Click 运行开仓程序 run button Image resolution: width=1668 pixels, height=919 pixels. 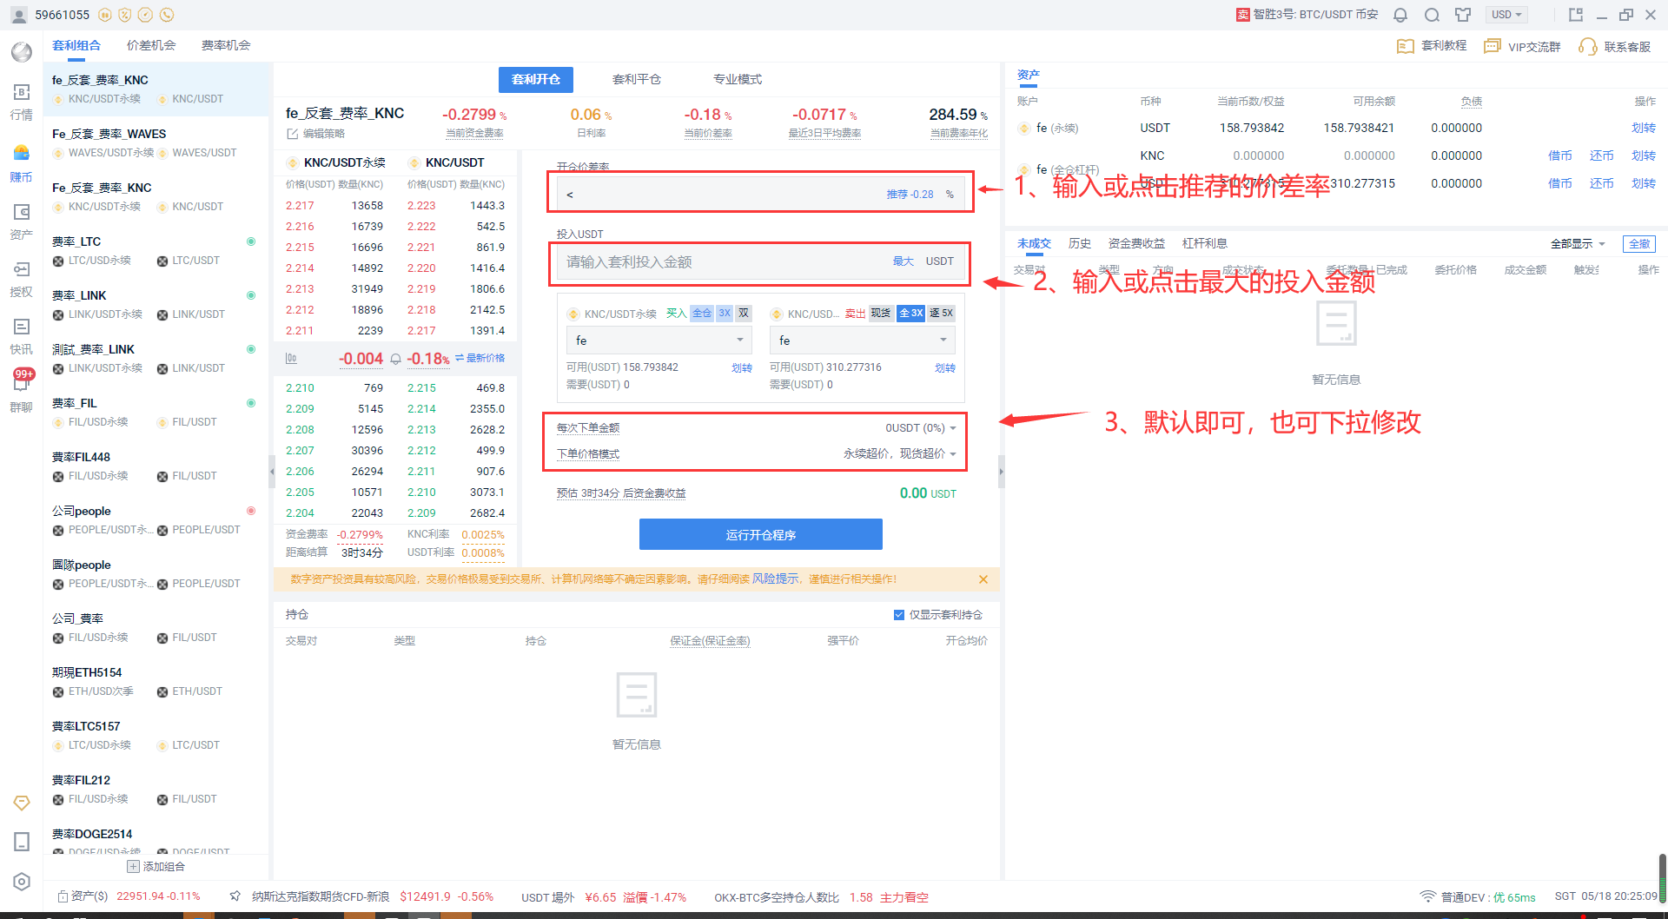pos(761,534)
